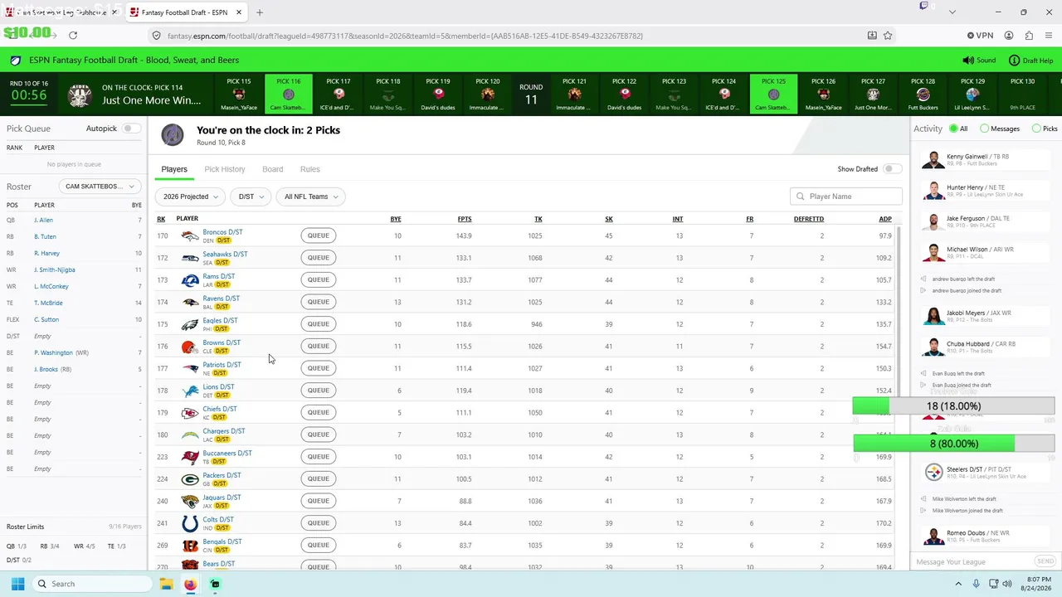Switch to the Players tab

tap(174, 169)
